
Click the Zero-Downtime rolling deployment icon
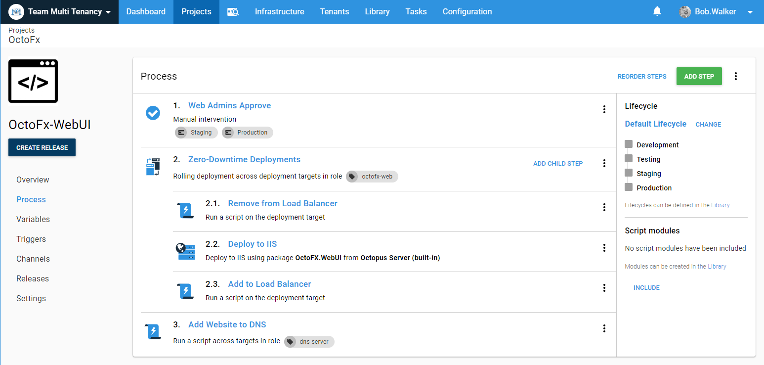[x=153, y=167]
